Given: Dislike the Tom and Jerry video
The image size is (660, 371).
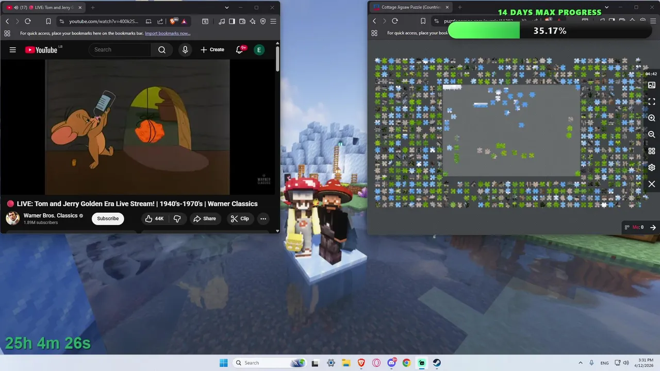Looking at the screenshot, I should (x=177, y=218).
